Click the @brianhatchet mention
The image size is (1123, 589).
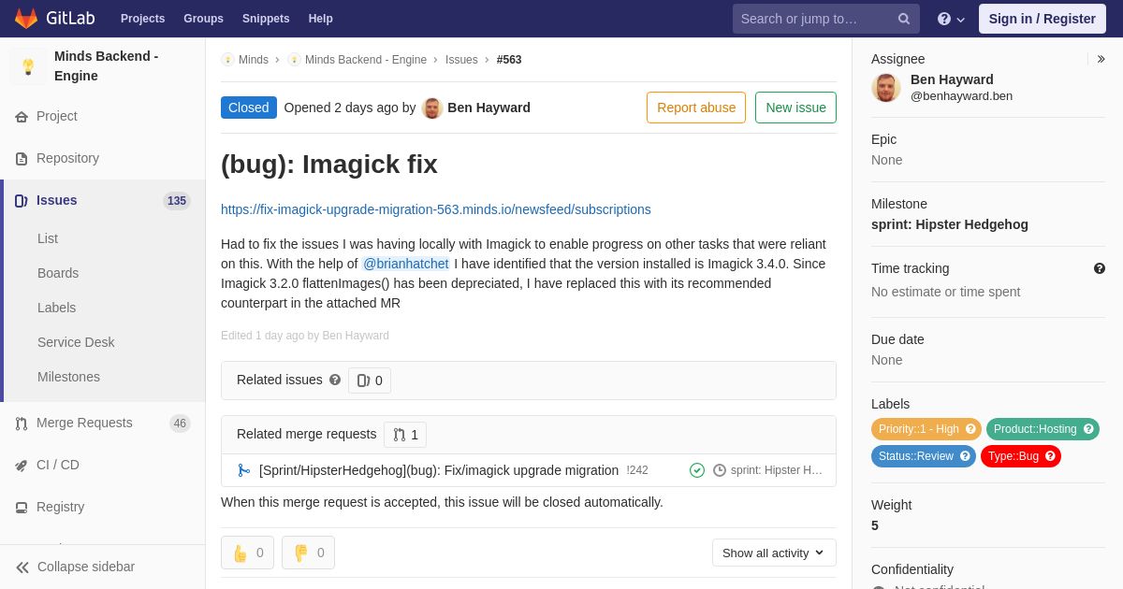[406, 264]
